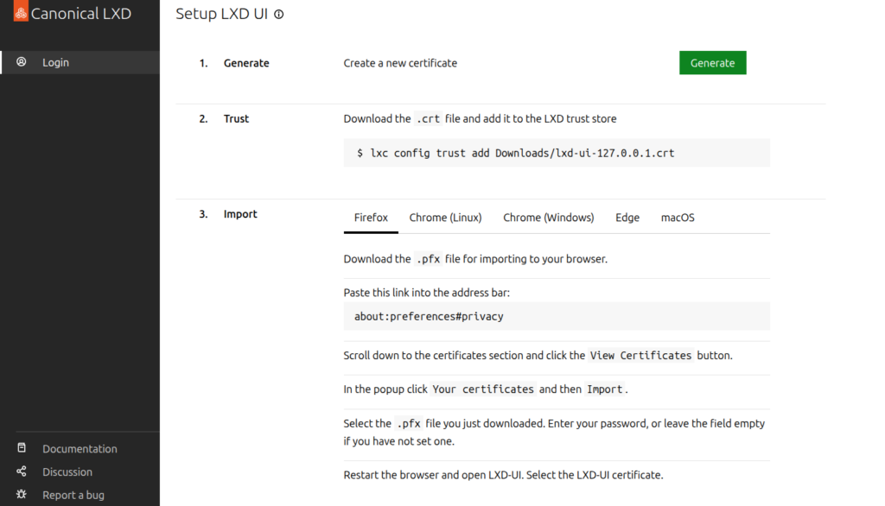885x506 pixels.
Task: Click the about:preferences#privacy code block
Action: tap(556, 316)
